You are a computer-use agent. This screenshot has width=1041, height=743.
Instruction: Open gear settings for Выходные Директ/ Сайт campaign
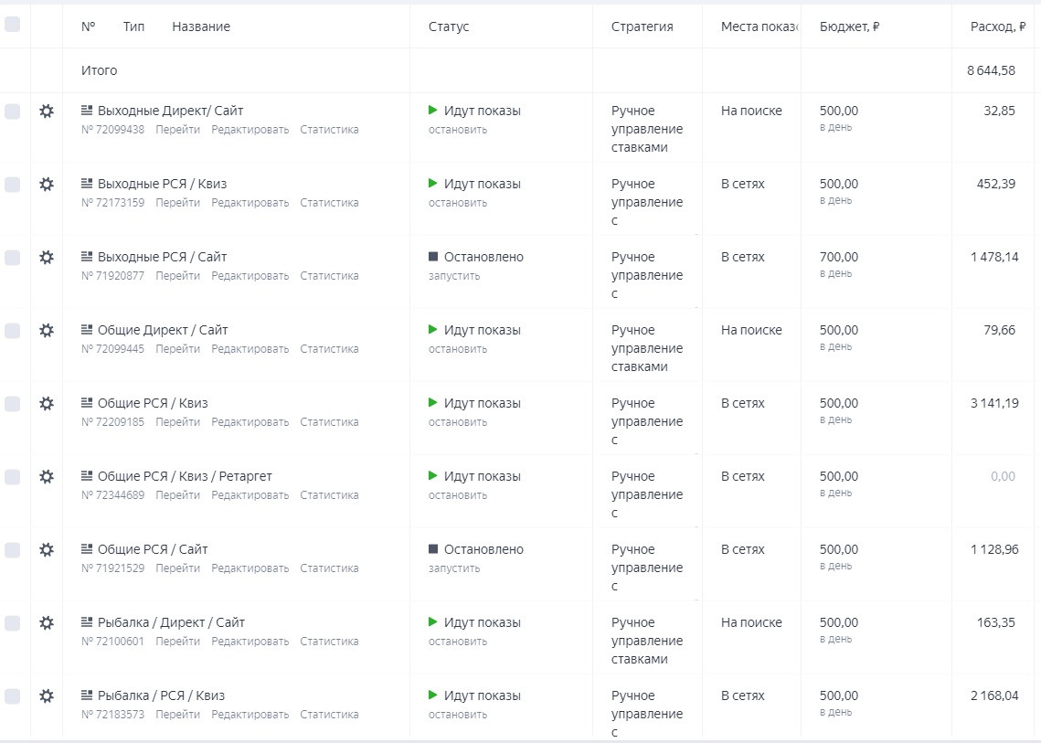pyautogui.click(x=47, y=111)
